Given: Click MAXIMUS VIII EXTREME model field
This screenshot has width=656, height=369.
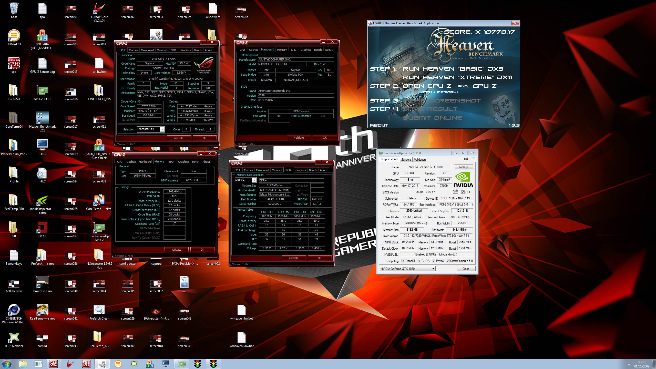Looking at the screenshot, I should click(281, 64).
